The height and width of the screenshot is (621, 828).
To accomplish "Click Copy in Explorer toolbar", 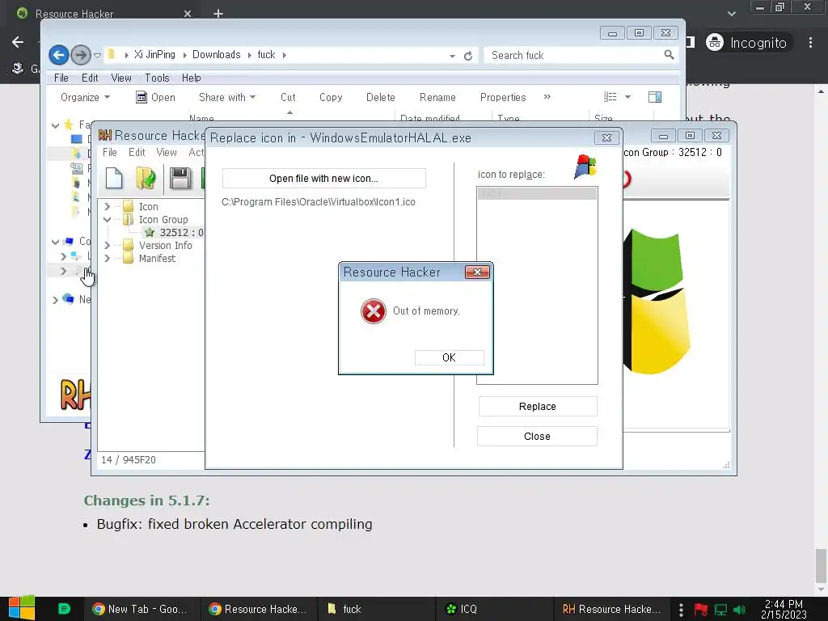I will pos(331,97).
